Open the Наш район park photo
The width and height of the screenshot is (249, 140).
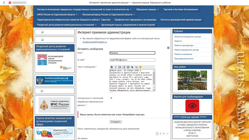(x=192, y=80)
